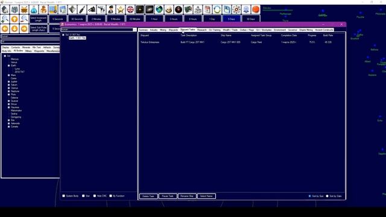
Task: Click the circular refresh arrows icon
Action: pyautogui.click(x=217, y=10)
